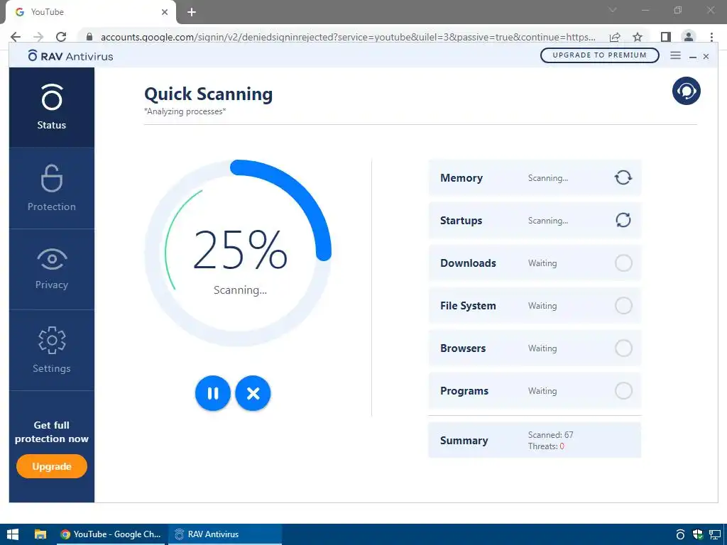This screenshot has width=727, height=545.
Task: Click Upgrade to Premium button
Action: [x=599, y=55]
